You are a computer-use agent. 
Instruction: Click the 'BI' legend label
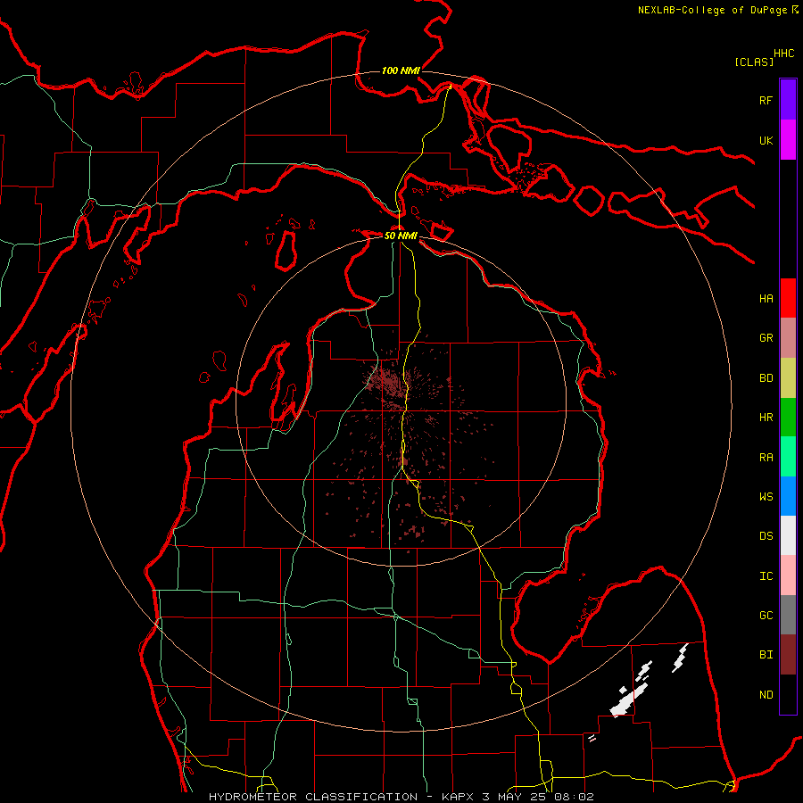[x=766, y=655]
